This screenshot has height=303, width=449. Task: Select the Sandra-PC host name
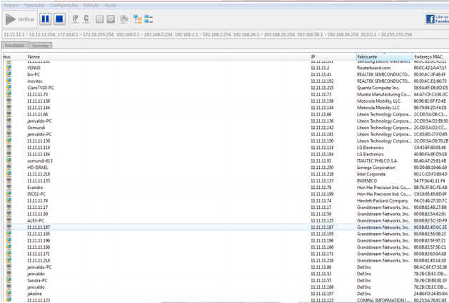[x=37, y=280]
